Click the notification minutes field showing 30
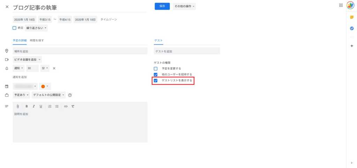Image resolution: width=357 pixels, height=168 pixels. pyautogui.click(x=32, y=68)
